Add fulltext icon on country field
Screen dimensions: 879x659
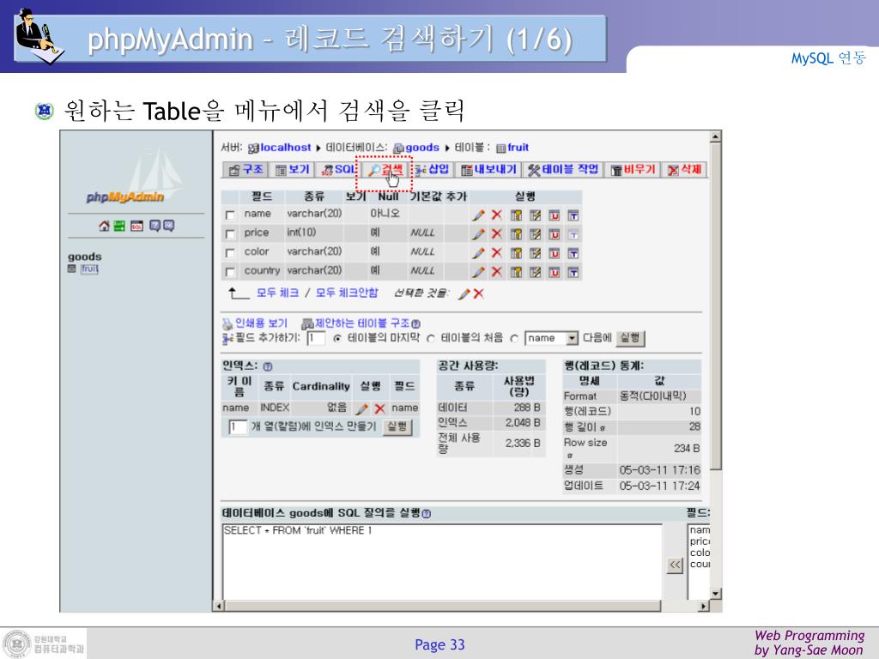tap(573, 272)
